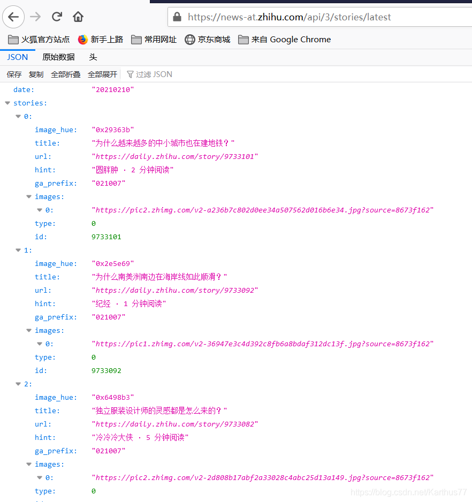Viewport: 472px width, 502px height.
Task: Focus the 过滤 JSON filter field
Action: pos(154,74)
